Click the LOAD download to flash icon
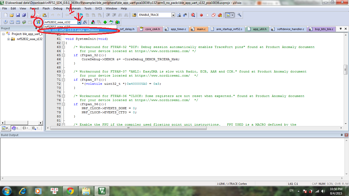The width and height of the screenshot is (349, 196). click(38, 22)
